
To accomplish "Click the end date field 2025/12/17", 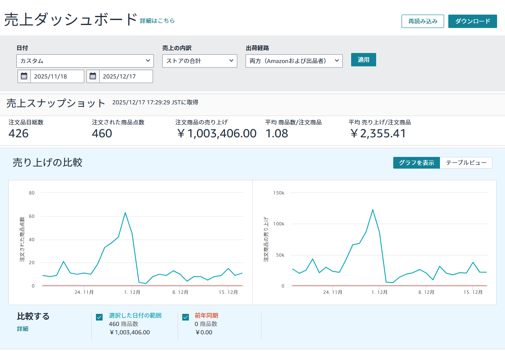I will pos(126,76).
